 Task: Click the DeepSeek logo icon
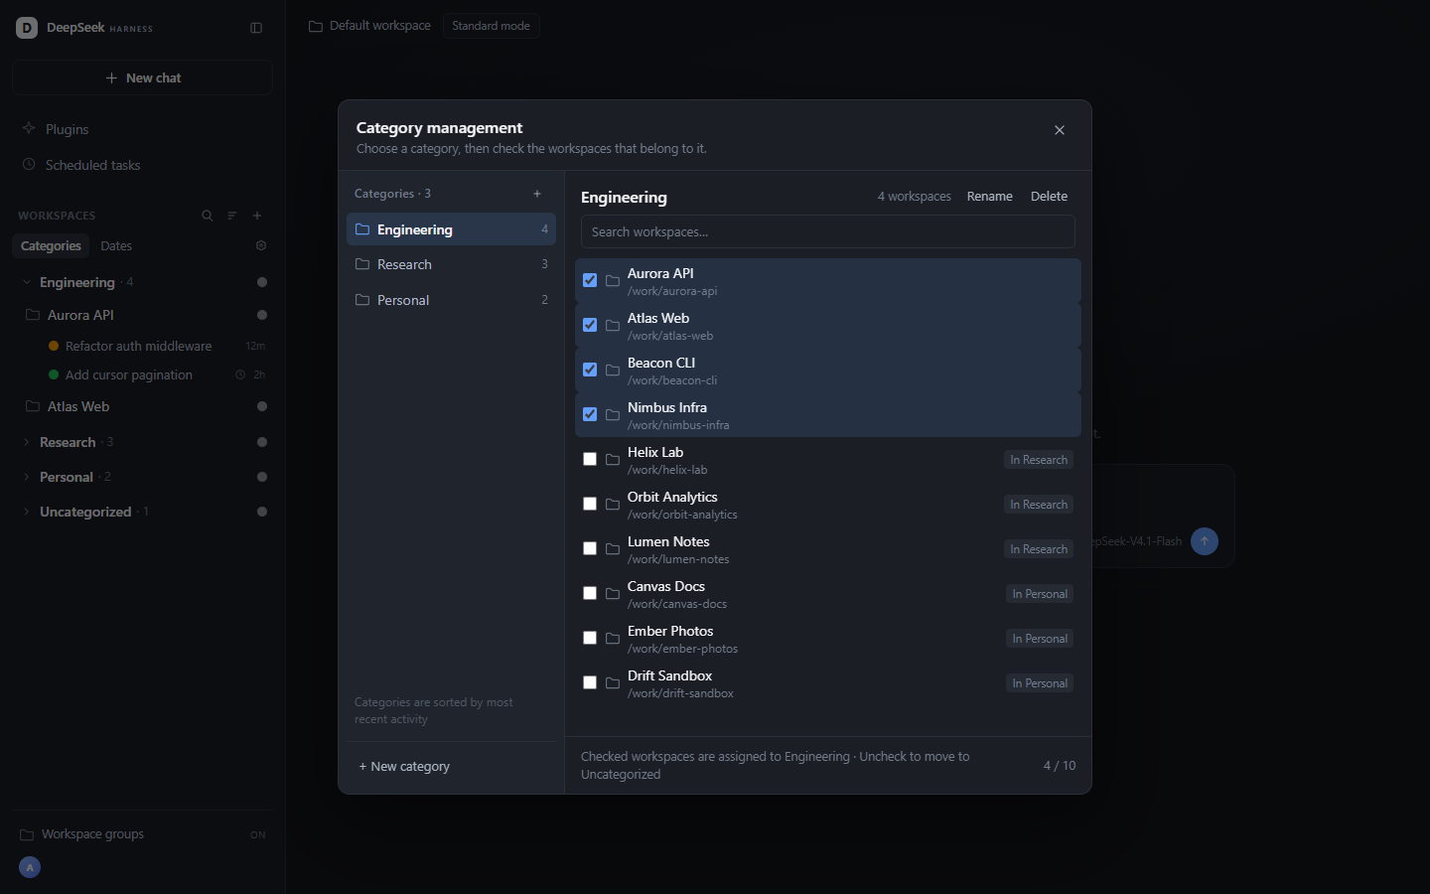[x=27, y=28]
